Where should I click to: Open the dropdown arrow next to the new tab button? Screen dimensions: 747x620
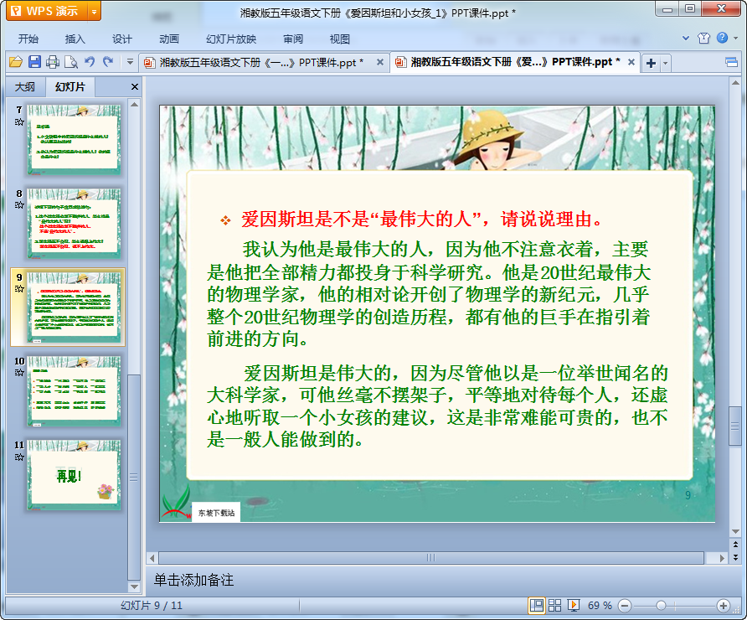[666, 63]
